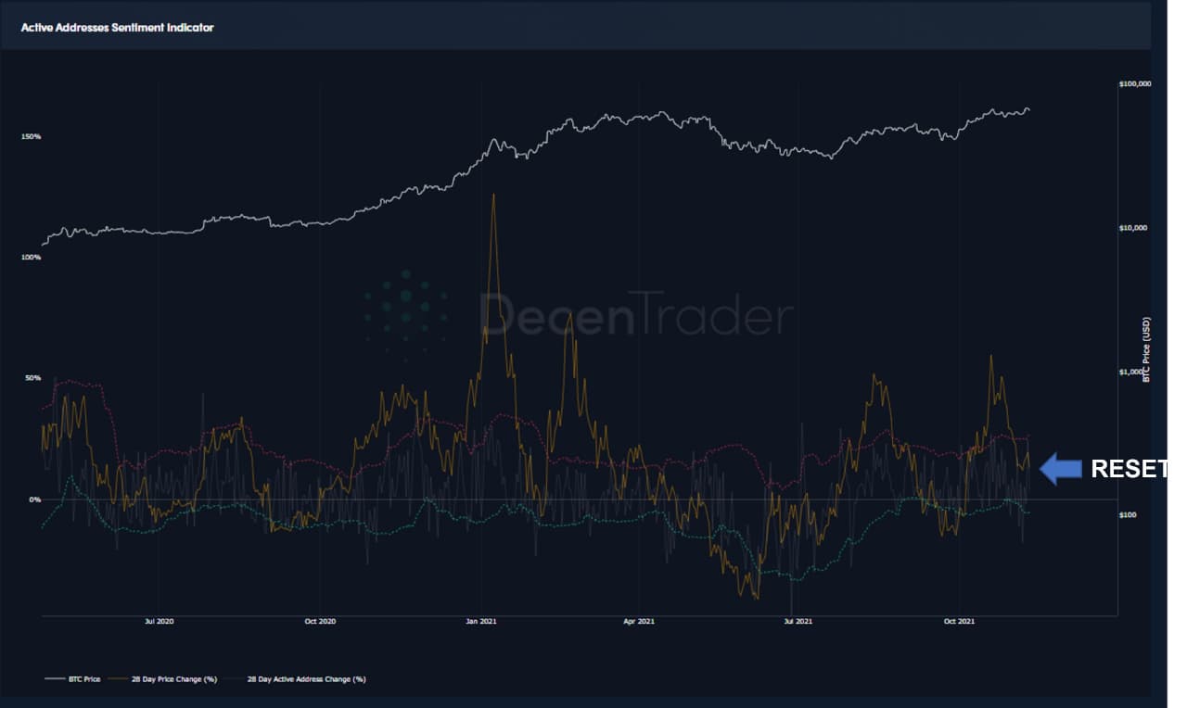
Task: Toggle 28 Day Active Address Change (%) series
Action: 306,679
